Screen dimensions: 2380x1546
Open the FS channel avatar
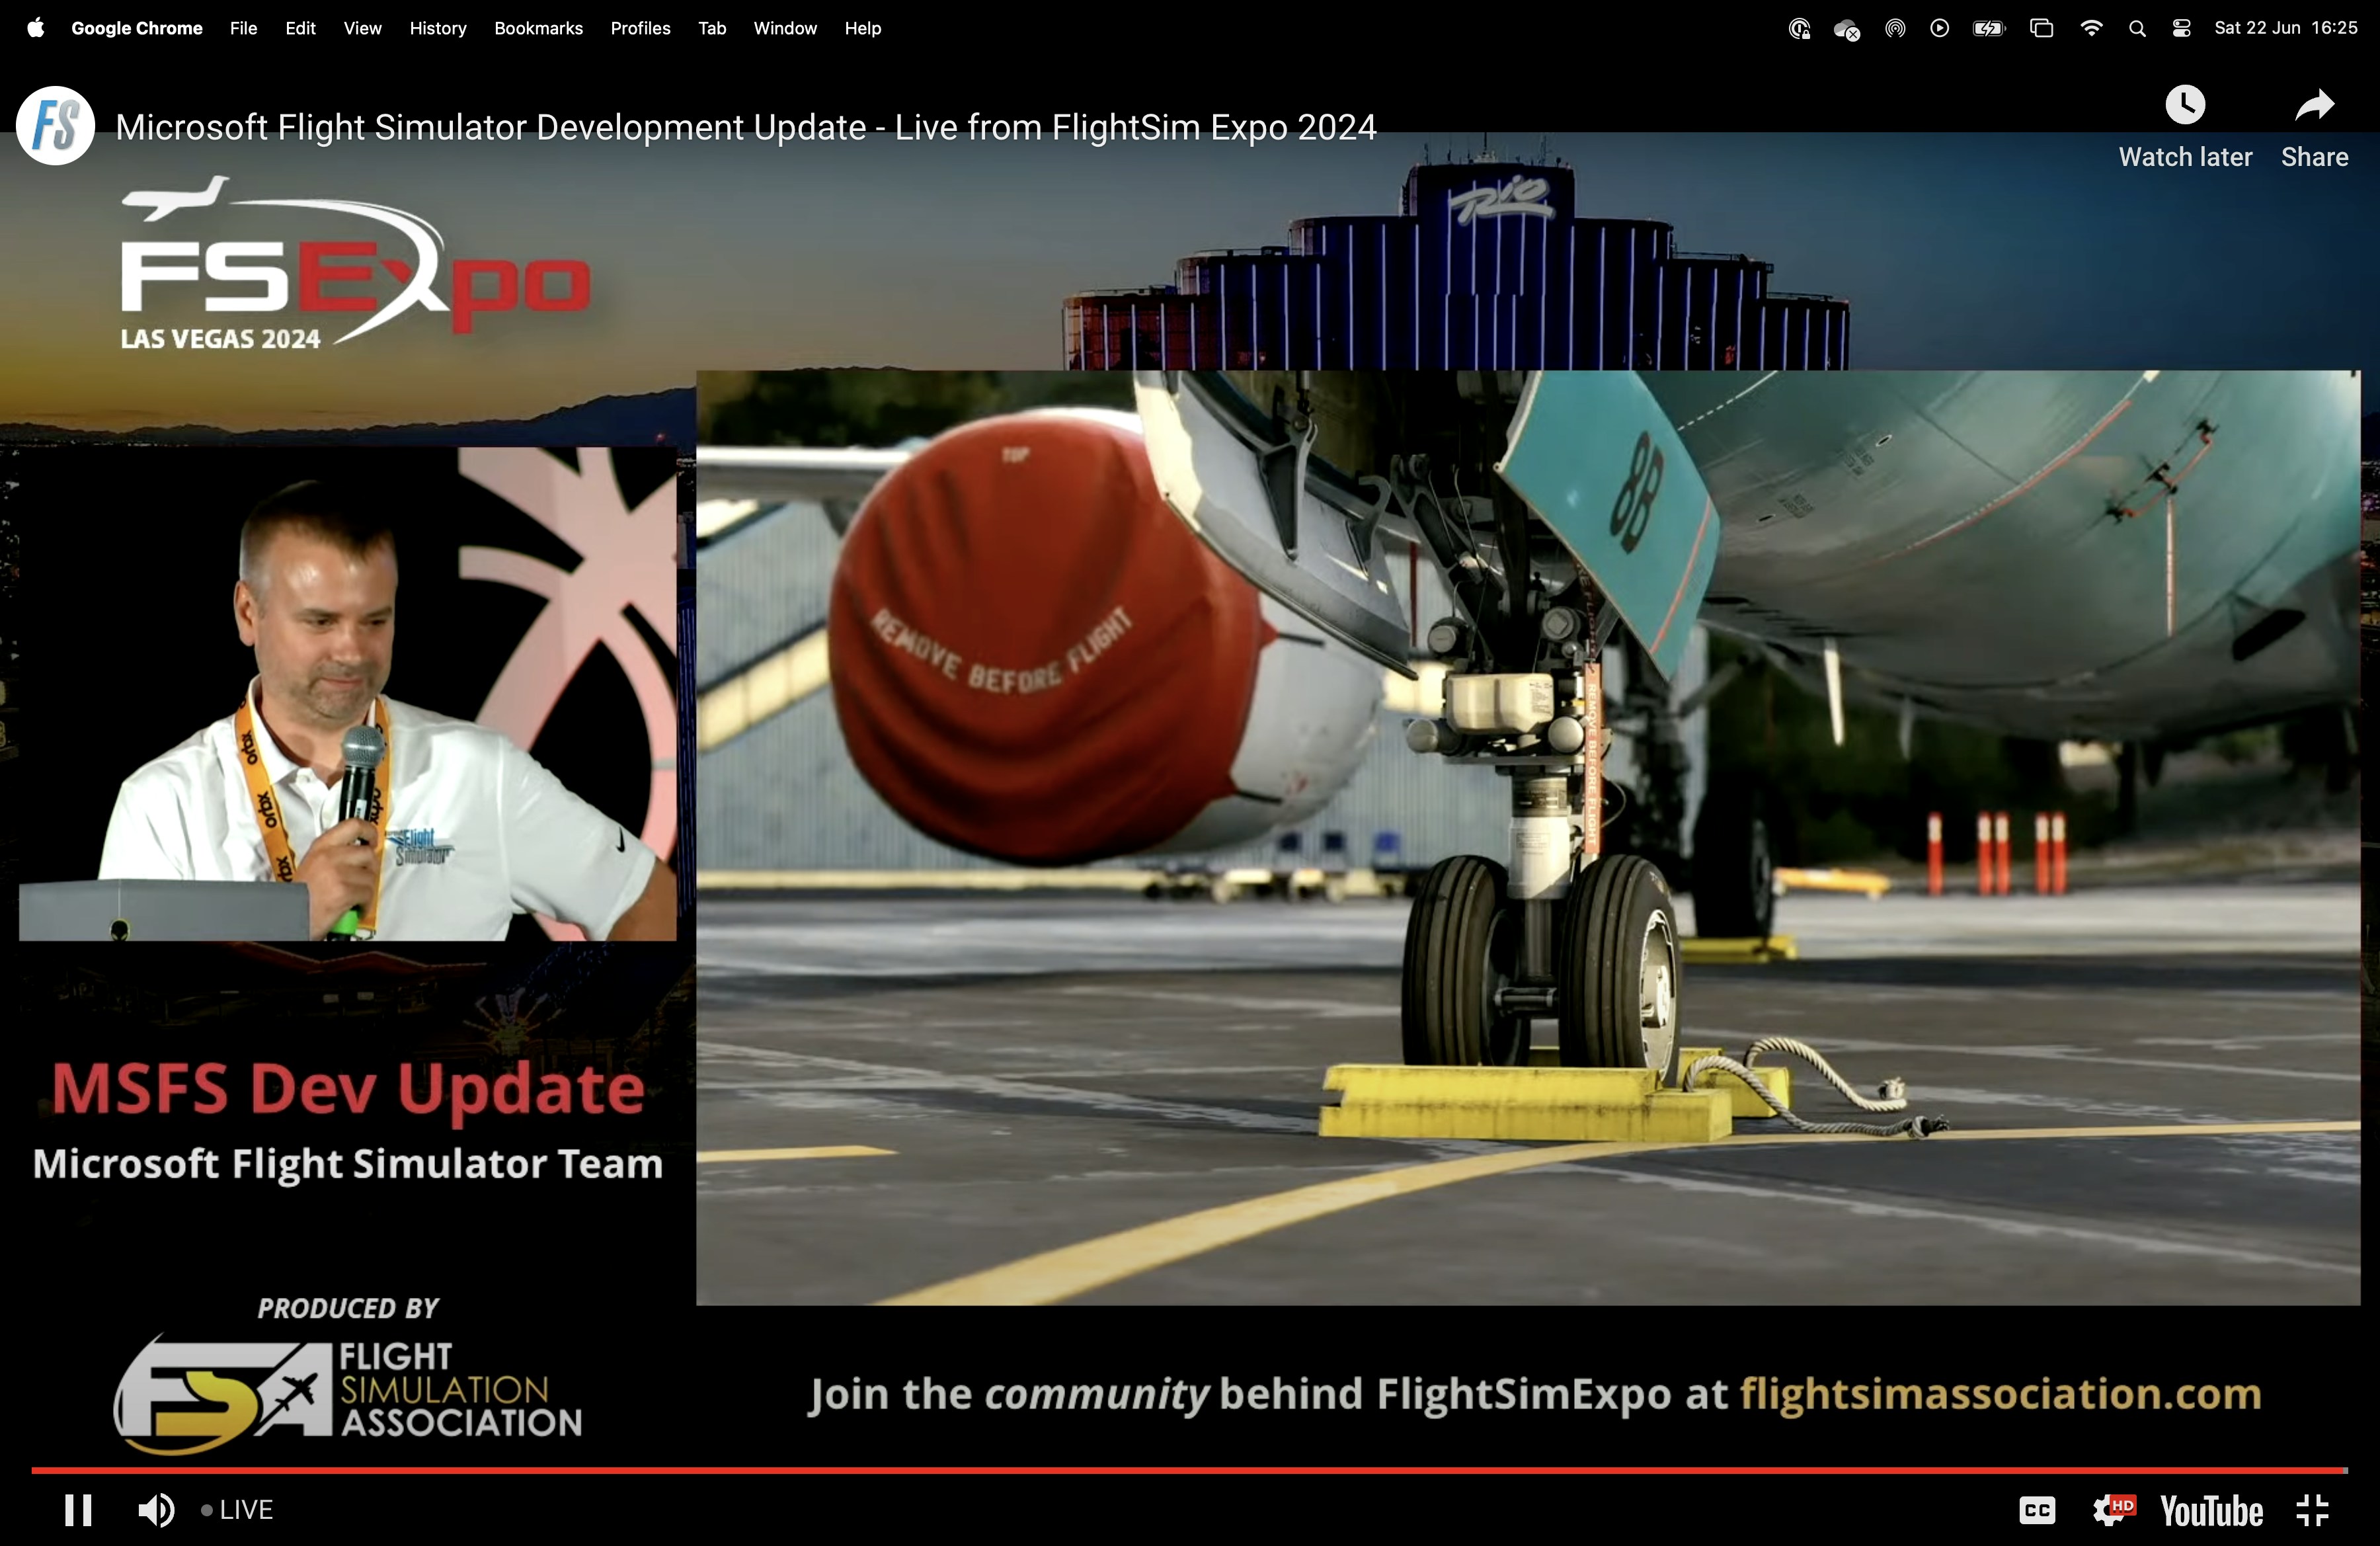(56, 126)
